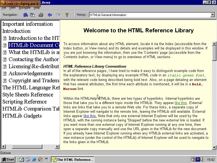
Task: Open the Index books icon in Navigation toolbar
Action: coord(25,15)
